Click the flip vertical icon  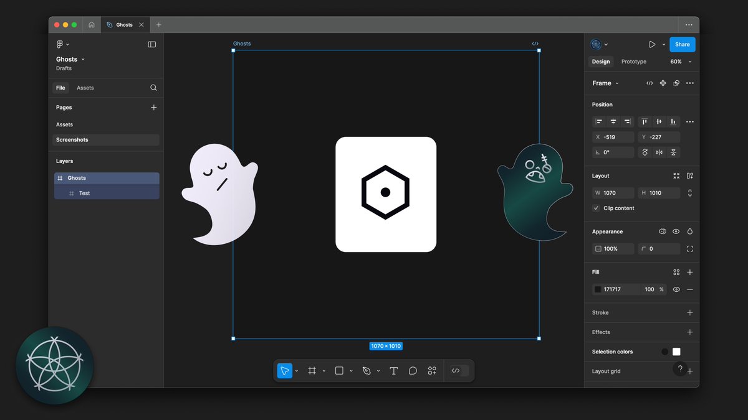click(x=674, y=152)
